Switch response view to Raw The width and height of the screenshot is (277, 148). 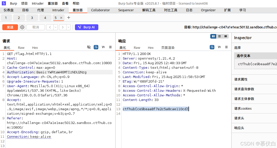pos(137,48)
